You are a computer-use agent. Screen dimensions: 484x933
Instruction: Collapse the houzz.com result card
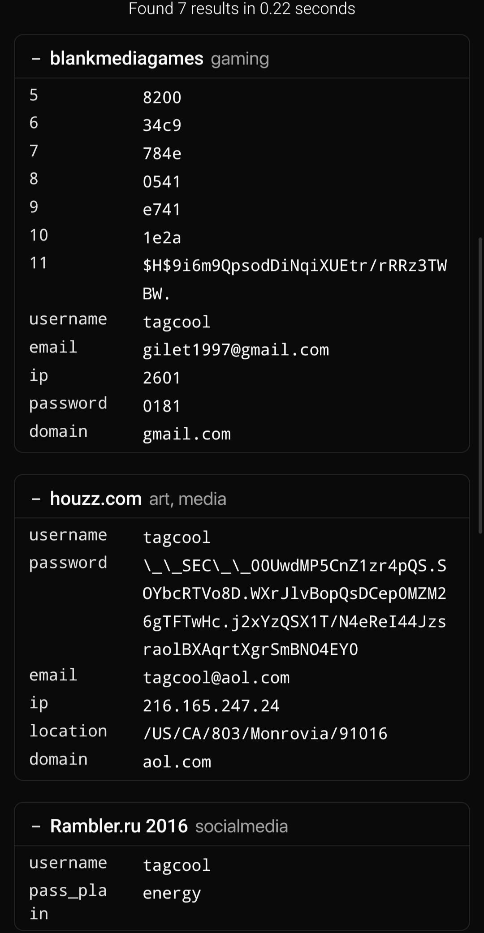(36, 499)
